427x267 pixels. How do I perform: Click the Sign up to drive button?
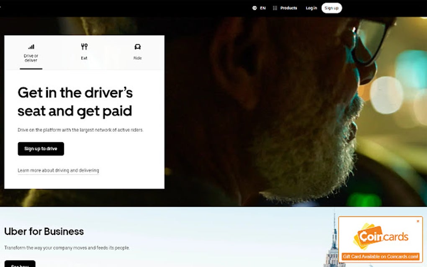click(x=41, y=149)
